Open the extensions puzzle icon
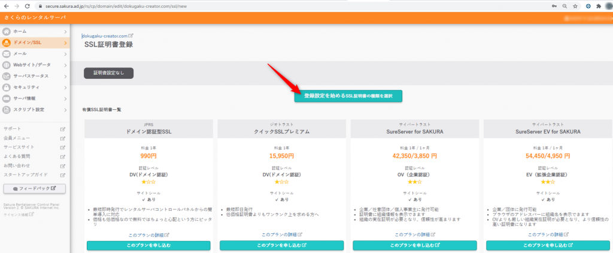The image size is (613, 253). point(598,6)
